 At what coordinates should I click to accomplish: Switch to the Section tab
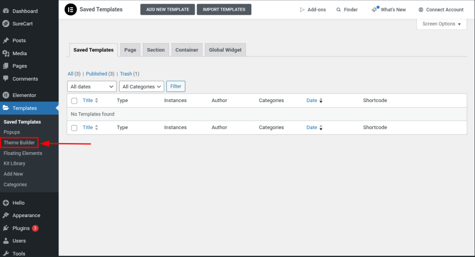coord(156,50)
